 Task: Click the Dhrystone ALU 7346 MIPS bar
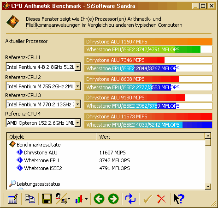148,60
